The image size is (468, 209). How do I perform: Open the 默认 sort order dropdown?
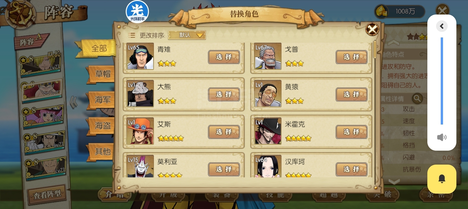click(x=187, y=35)
